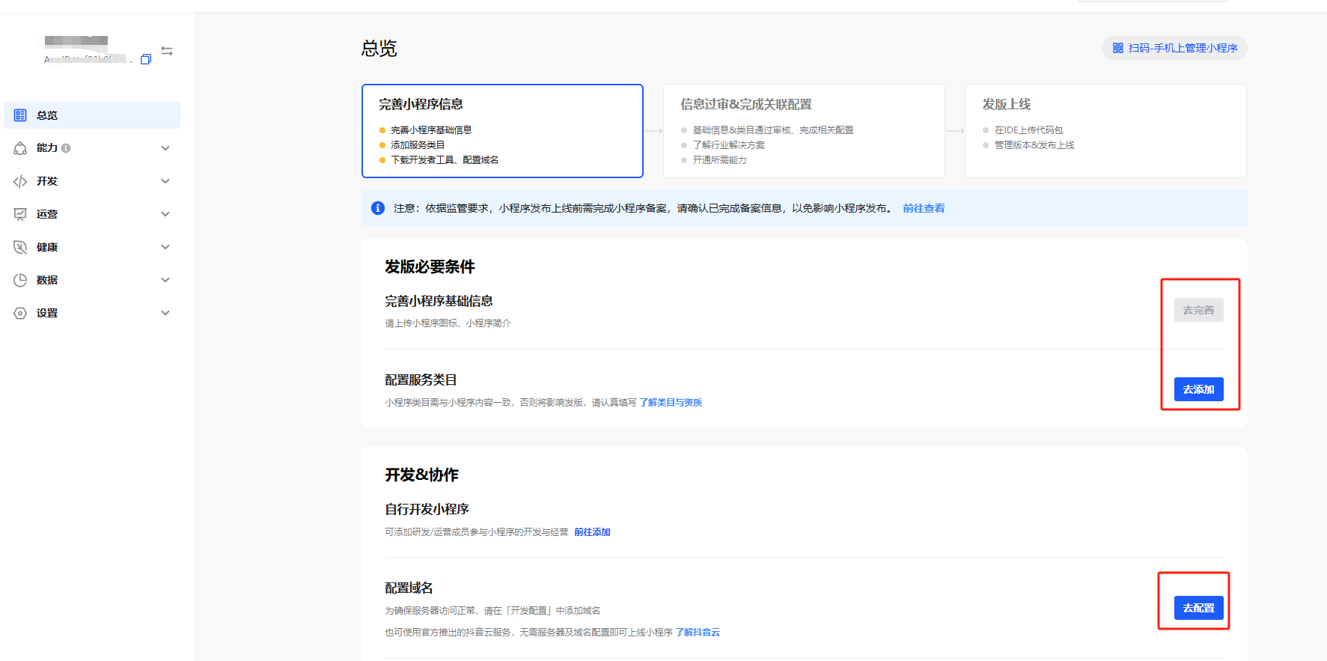Click the 开发 code brackets icon
Screen dimensions: 1327x661
(20, 181)
